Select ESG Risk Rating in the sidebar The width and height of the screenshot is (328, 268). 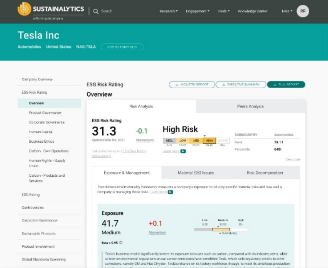pos(35,92)
